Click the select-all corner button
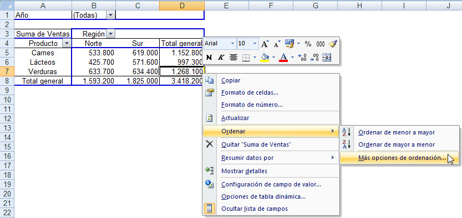This screenshot has height=218, width=462. tap(7, 6)
